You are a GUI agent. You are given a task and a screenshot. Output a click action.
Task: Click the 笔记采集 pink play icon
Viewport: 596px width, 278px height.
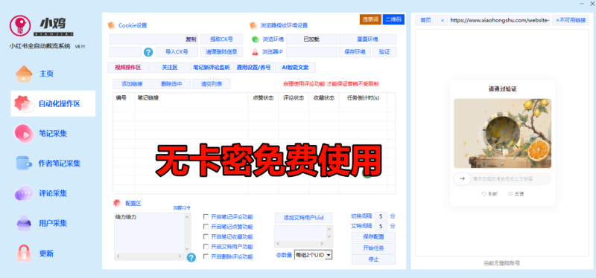[x=24, y=134]
